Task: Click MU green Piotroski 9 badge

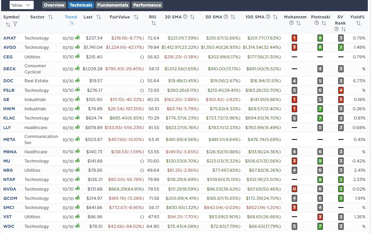Action: point(320,161)
